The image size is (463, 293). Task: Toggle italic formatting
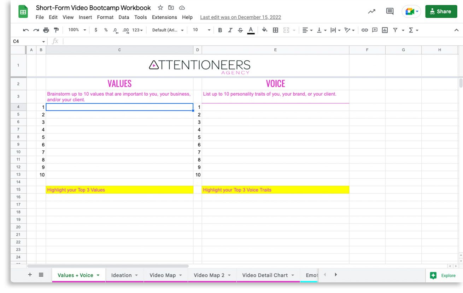230,30
